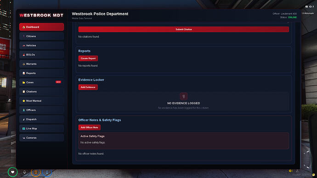The height and width of the screenshot is (178, 317).
Task: Open the Vehicles section
Action: coord(41,45)
